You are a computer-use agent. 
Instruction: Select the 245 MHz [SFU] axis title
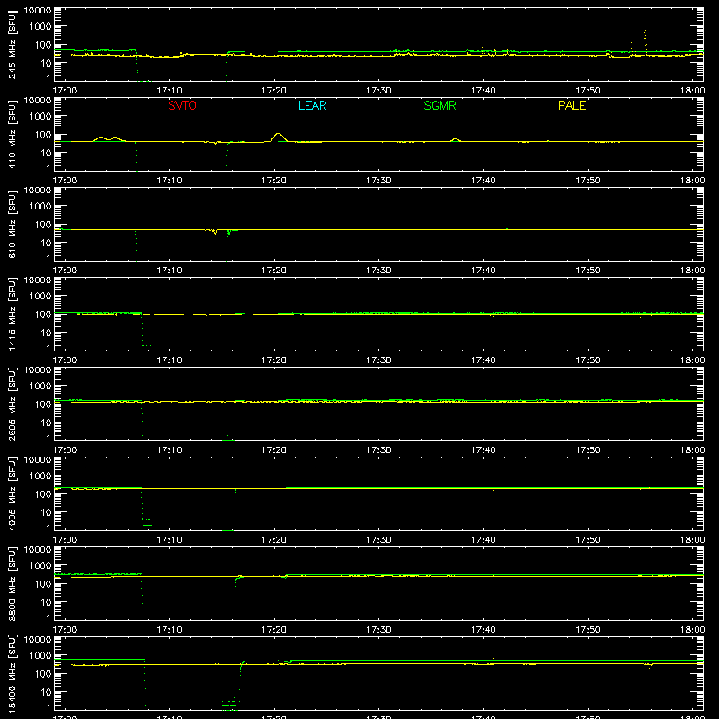[12, 45]
